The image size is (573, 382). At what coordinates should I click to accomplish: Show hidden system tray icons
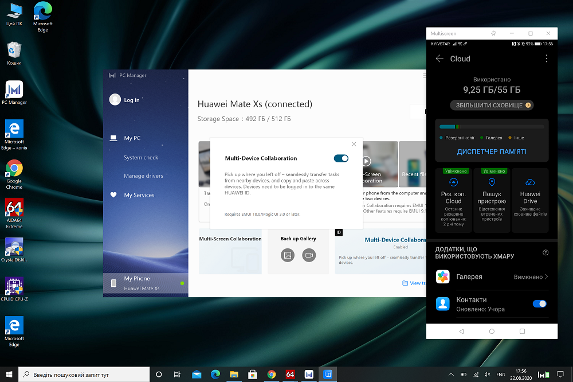tap(451, 375)
